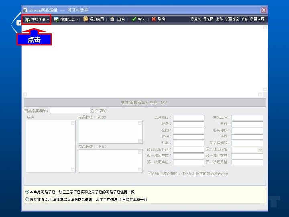The image size is (289, 217).
Task: Click left arrow of product list horizontal scrollbar
Action: 25,94
